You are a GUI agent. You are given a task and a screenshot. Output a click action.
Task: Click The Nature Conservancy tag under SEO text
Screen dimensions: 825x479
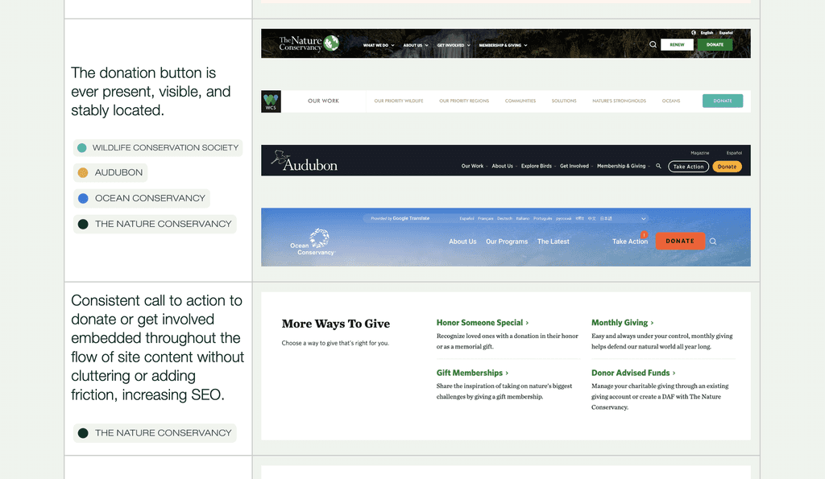click(155, 433)
